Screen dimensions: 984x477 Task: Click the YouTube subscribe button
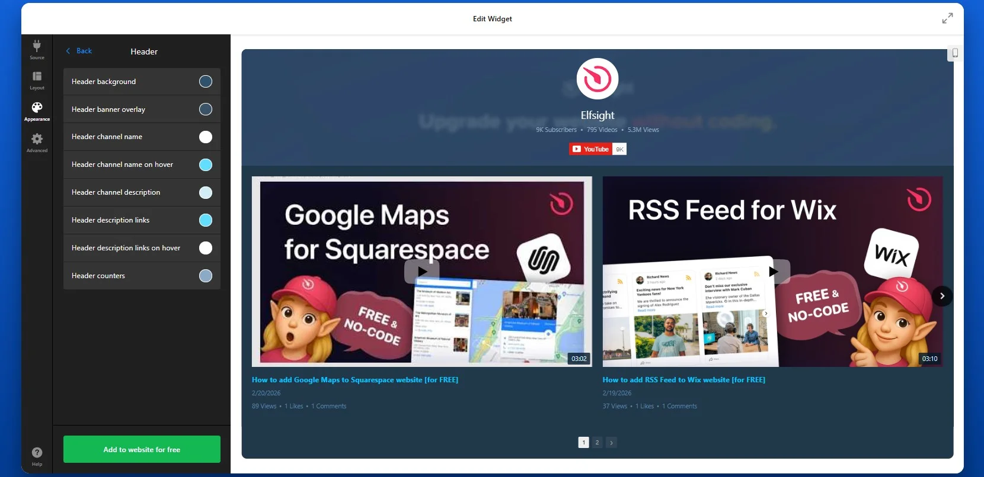pos(590,149)
